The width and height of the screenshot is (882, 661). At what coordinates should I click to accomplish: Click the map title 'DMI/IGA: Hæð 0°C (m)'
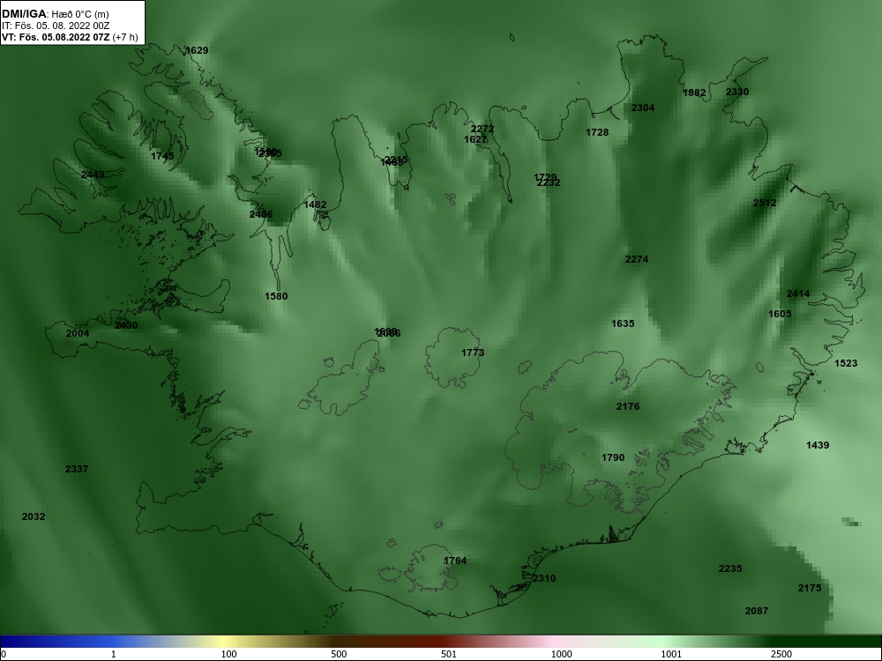point(55,14)
